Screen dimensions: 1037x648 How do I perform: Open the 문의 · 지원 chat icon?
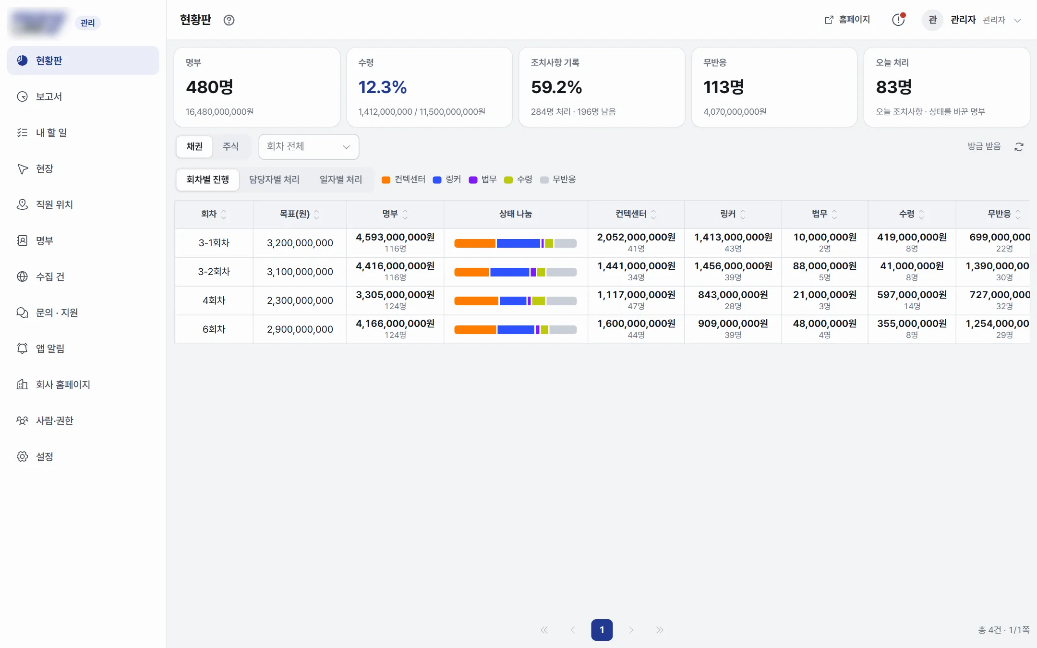(x=22, y=312)
